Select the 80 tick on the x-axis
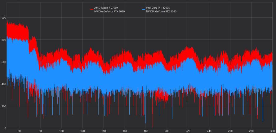 pos(40,131)
